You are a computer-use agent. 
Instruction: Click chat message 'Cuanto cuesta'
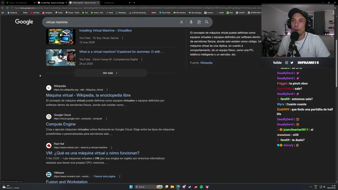point(296,104)
